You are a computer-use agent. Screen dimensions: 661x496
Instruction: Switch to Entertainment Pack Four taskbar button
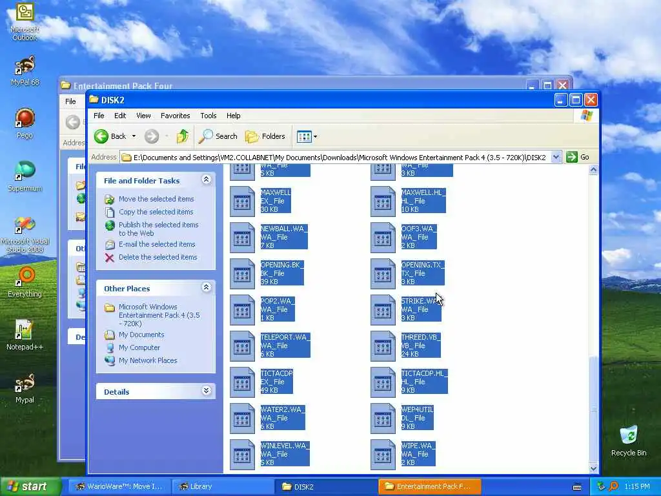429,487
